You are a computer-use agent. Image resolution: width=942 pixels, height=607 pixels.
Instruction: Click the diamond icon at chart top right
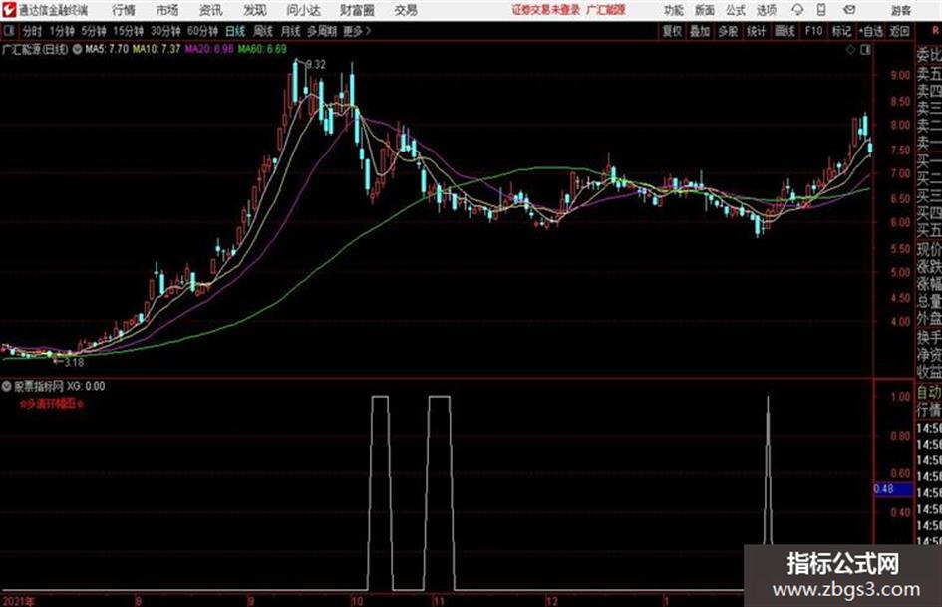[x=850, y=50]
